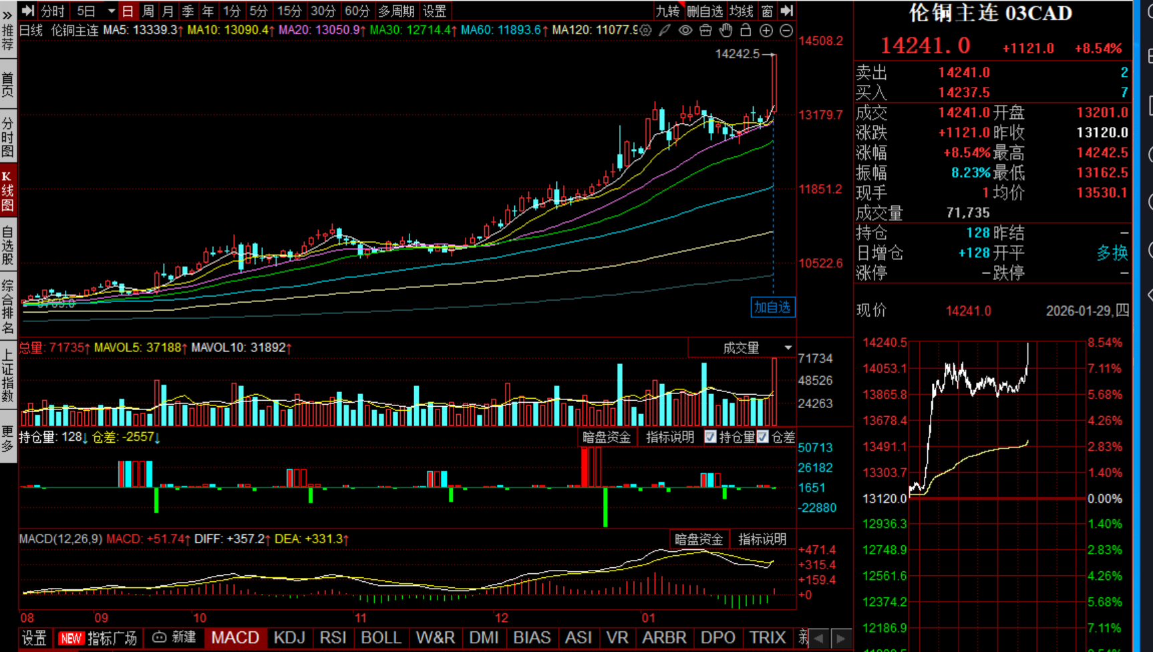Open the chart settings gear icon

coord(645,30)
